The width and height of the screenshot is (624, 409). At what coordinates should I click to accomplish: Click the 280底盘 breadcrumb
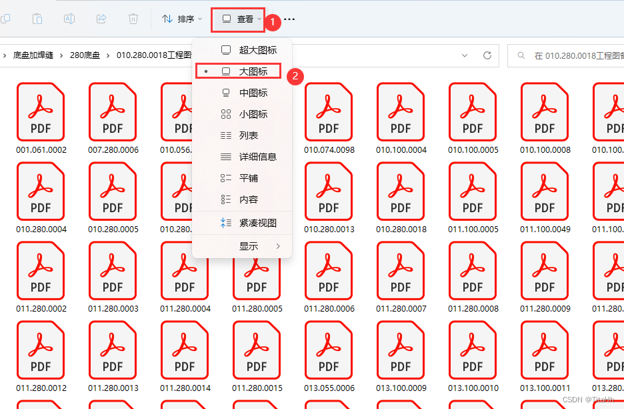click(85, 55)
